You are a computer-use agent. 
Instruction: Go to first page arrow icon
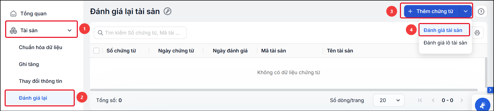420,100
